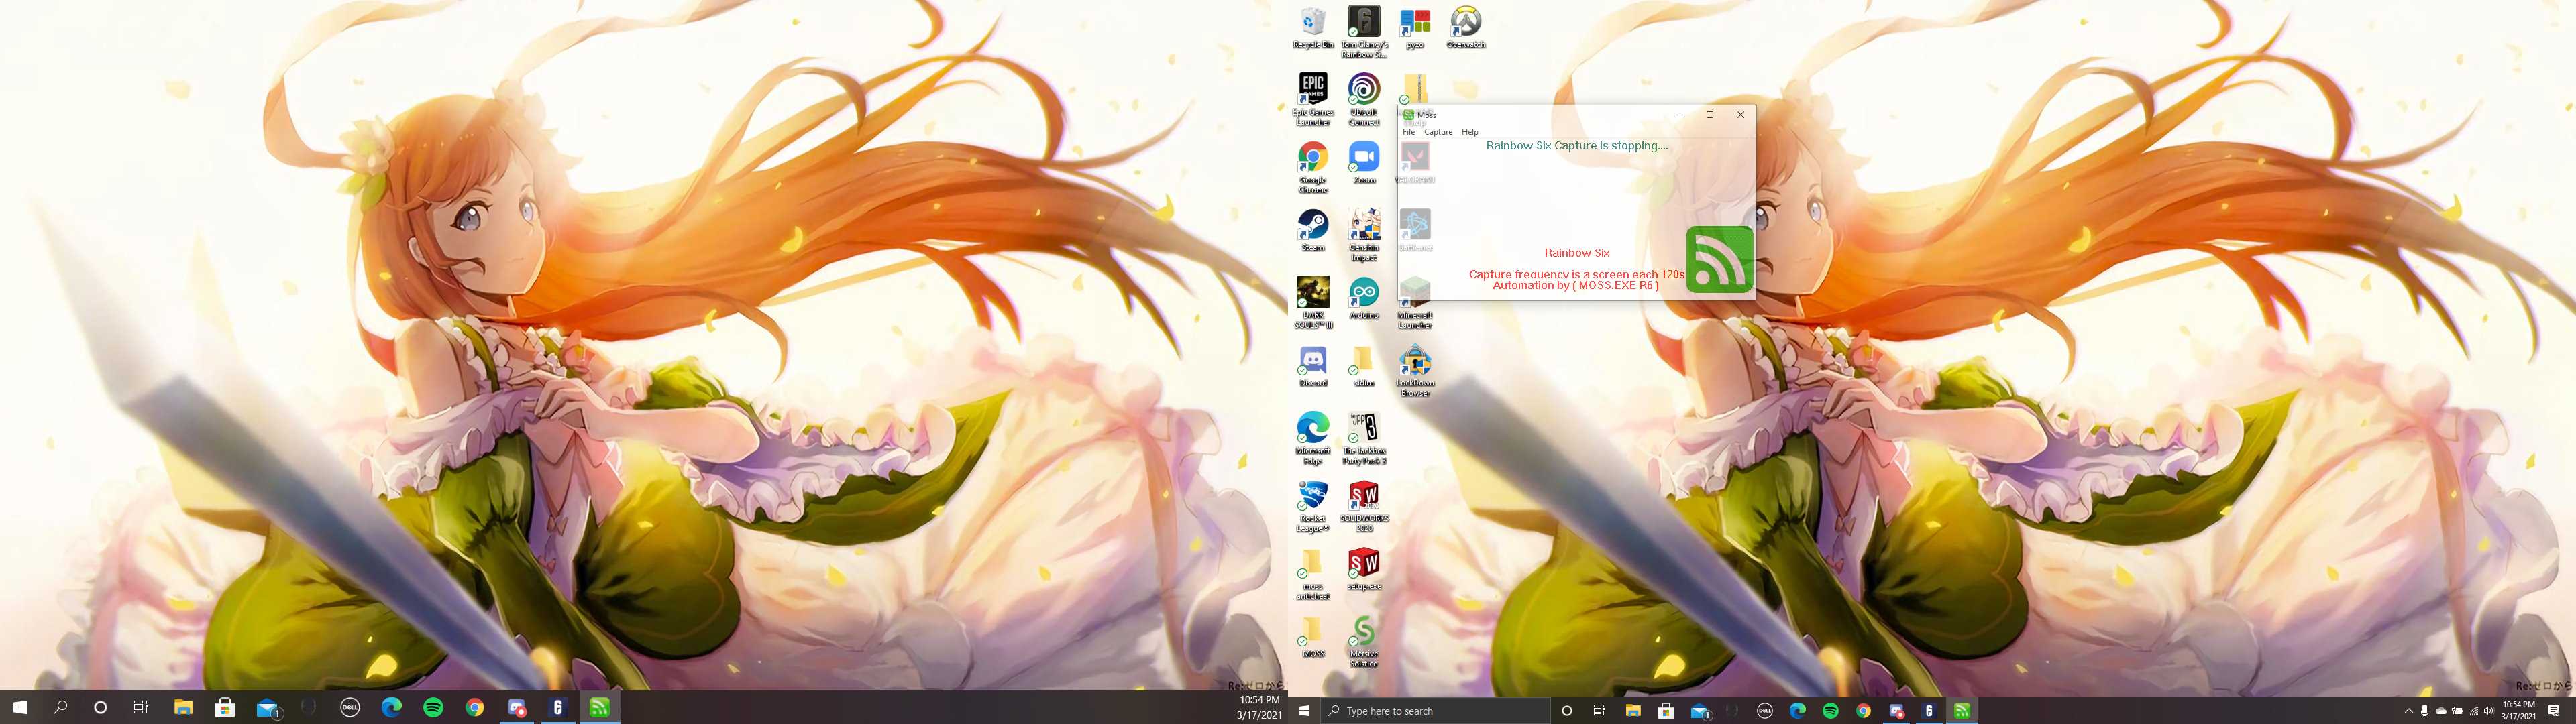The image size is (2576, 724).
Task: Select the Tom Clancy's Rainbow Six desktop shortcut
Action: [x=1364, y=31]
